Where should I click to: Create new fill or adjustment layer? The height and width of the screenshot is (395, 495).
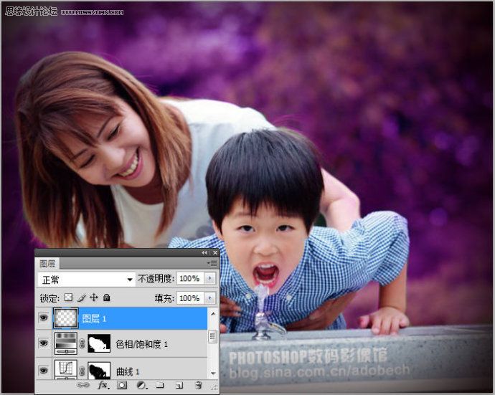click(142, 385)
